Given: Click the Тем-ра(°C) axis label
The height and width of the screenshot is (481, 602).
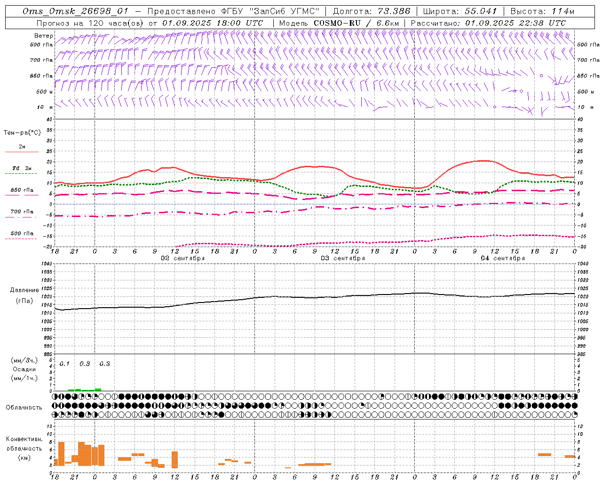Looking at the screenshot, I should (x=22, y=133).
